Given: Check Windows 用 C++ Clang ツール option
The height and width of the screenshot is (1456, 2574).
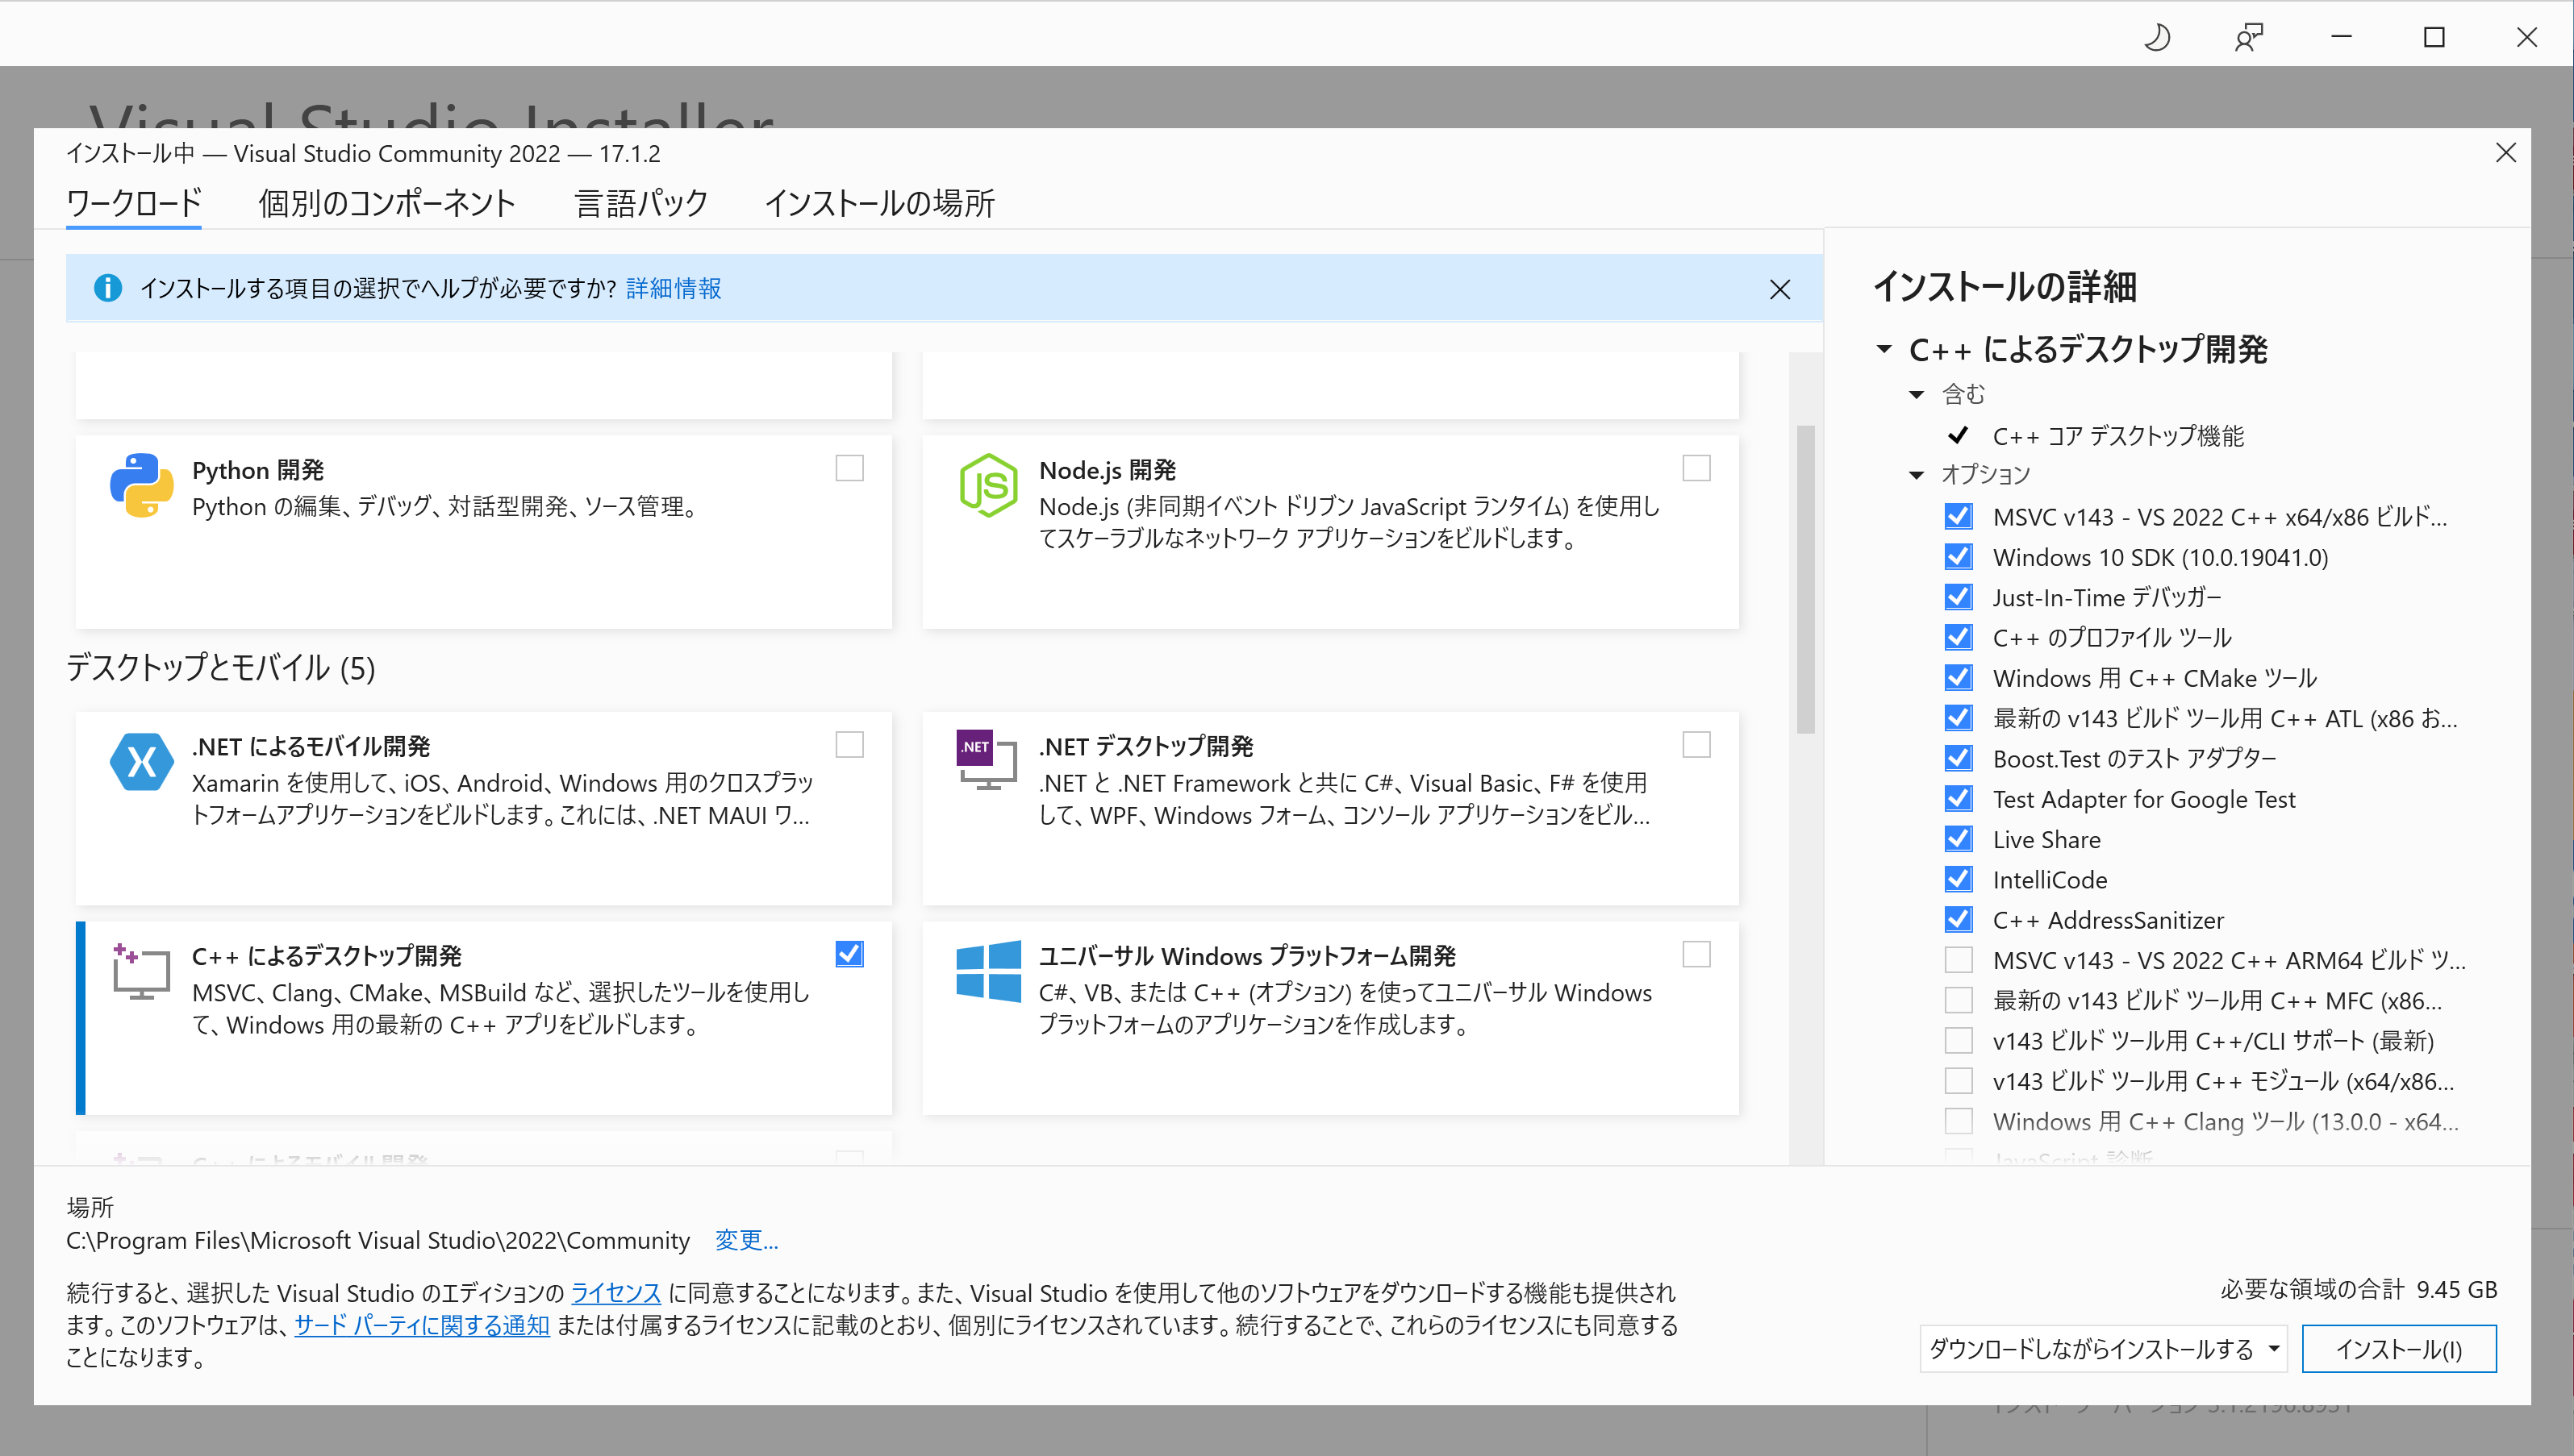Looking at the screenshot, I should point(1959,1121).
